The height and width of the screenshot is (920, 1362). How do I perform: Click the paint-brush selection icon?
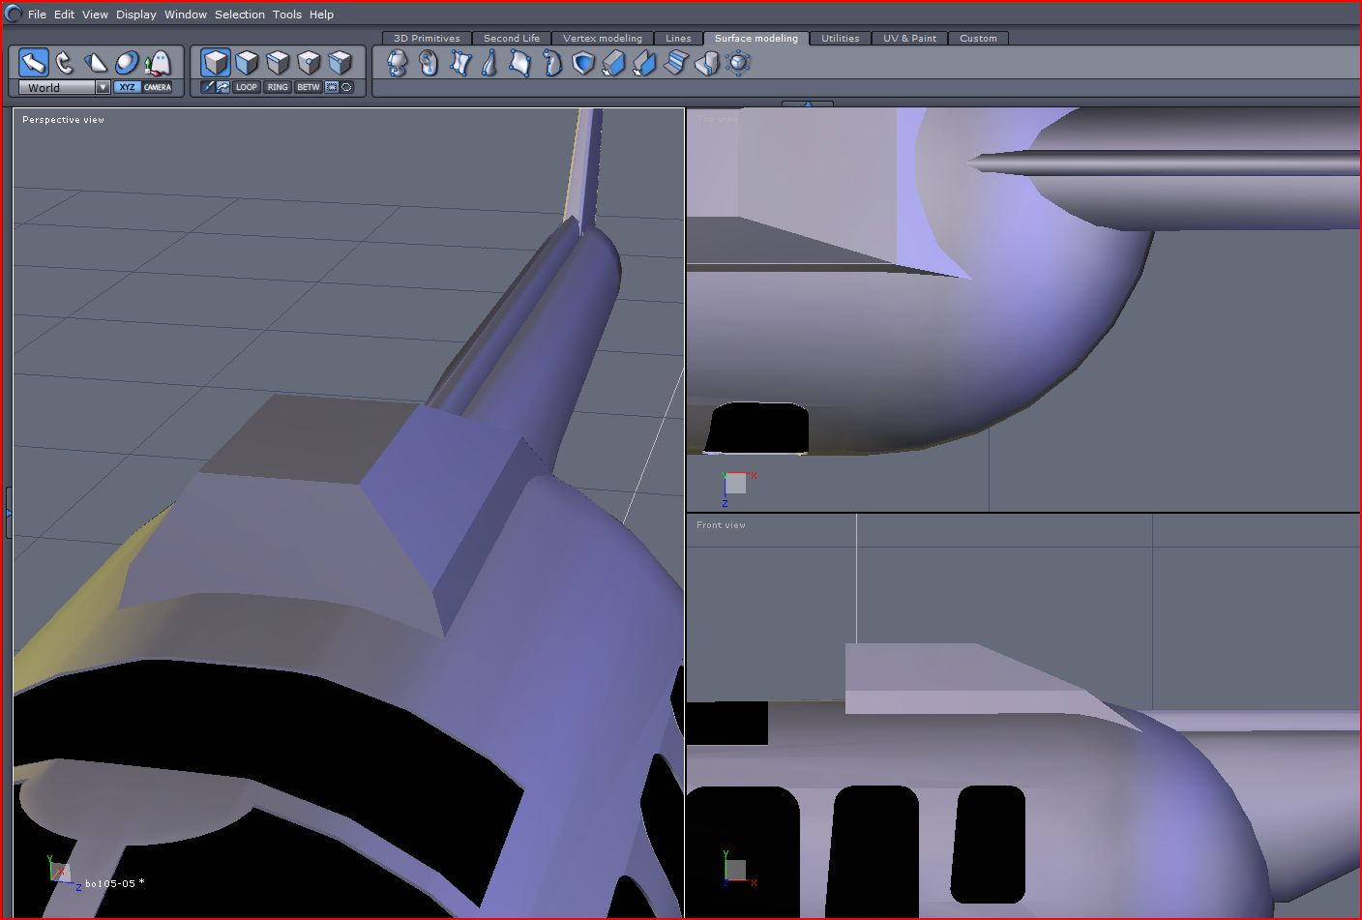pyautogui.click(x=207, y=87)
